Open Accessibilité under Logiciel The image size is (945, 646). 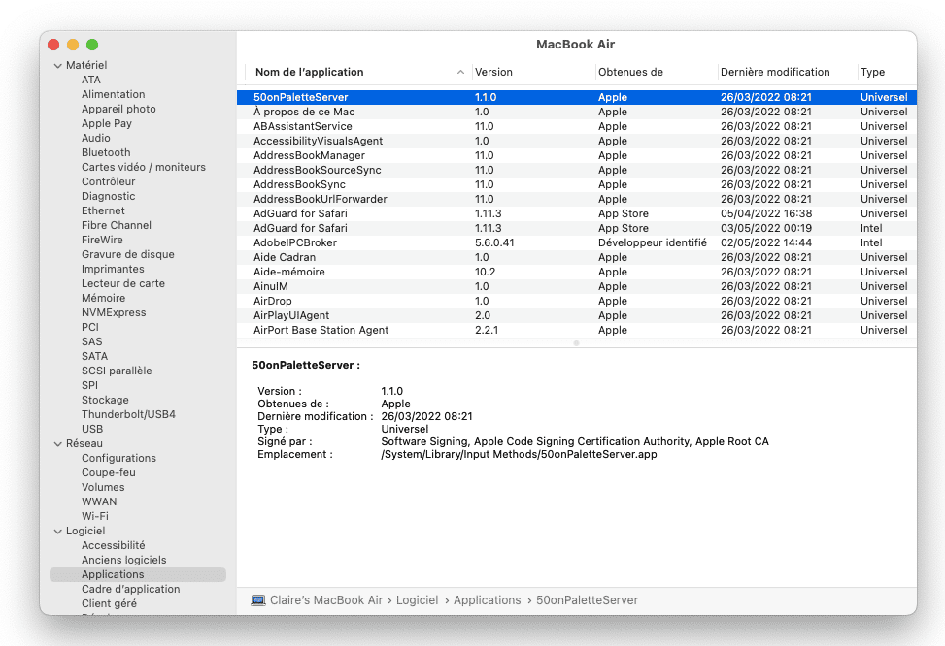(x=113, y=545)
